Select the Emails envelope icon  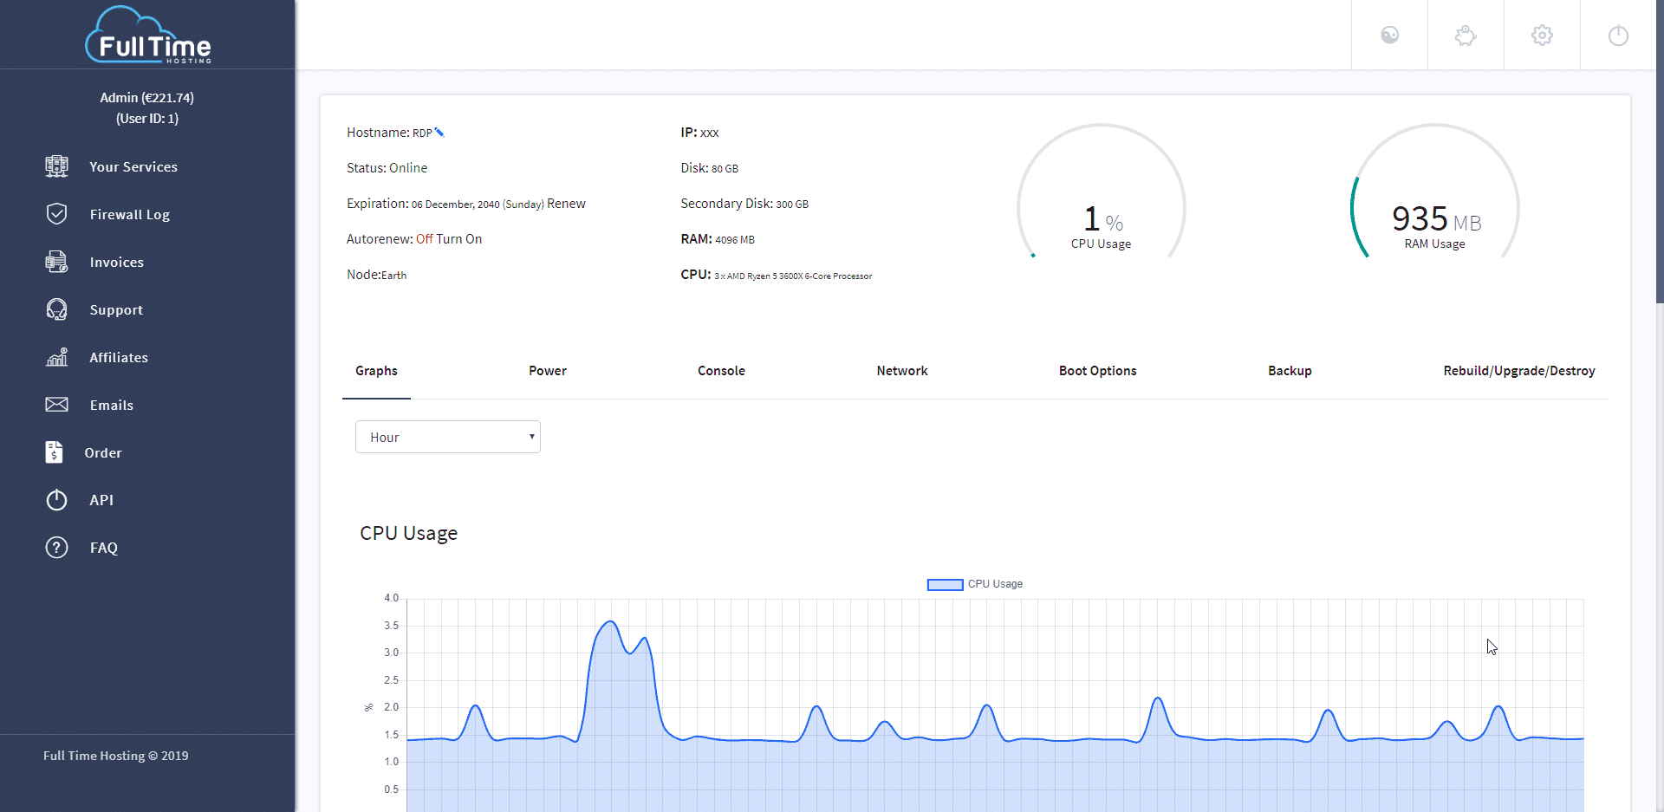pyautogui.click(x=55, y=405)
